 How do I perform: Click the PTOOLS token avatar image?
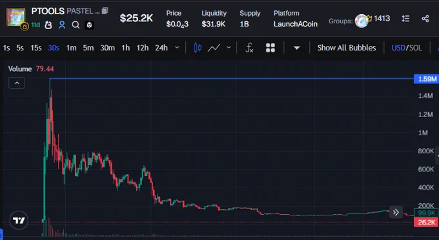click(15, 17)
